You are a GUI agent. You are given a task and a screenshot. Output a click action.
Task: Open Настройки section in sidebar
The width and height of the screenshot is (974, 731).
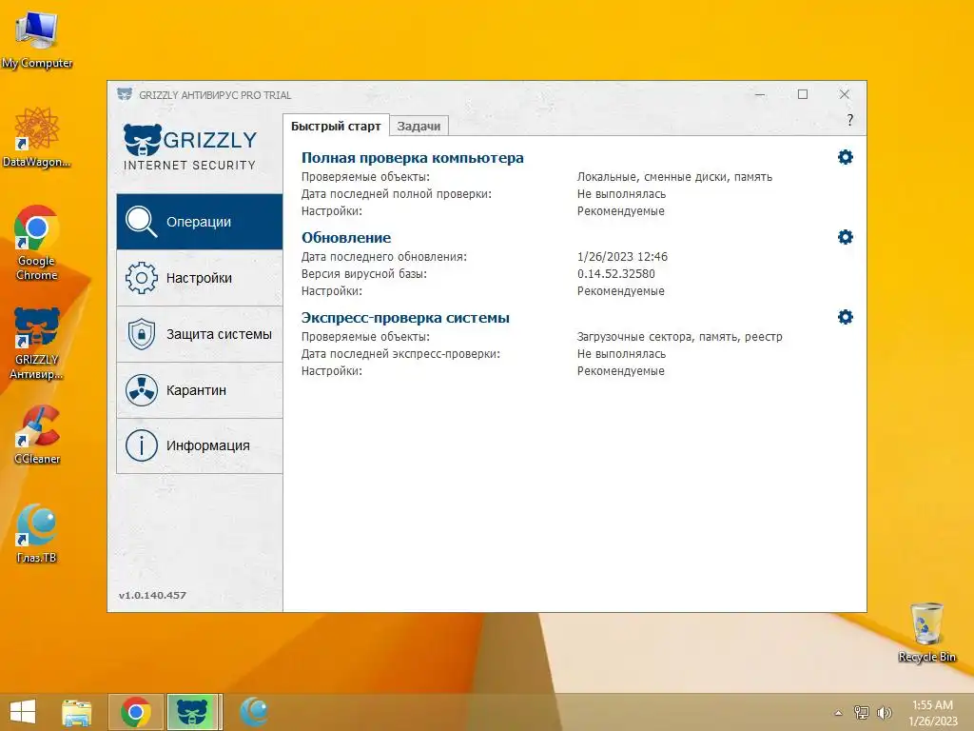click(x=200, y=278)
